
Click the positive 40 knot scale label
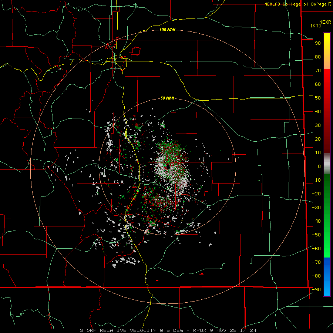[318, 112]
